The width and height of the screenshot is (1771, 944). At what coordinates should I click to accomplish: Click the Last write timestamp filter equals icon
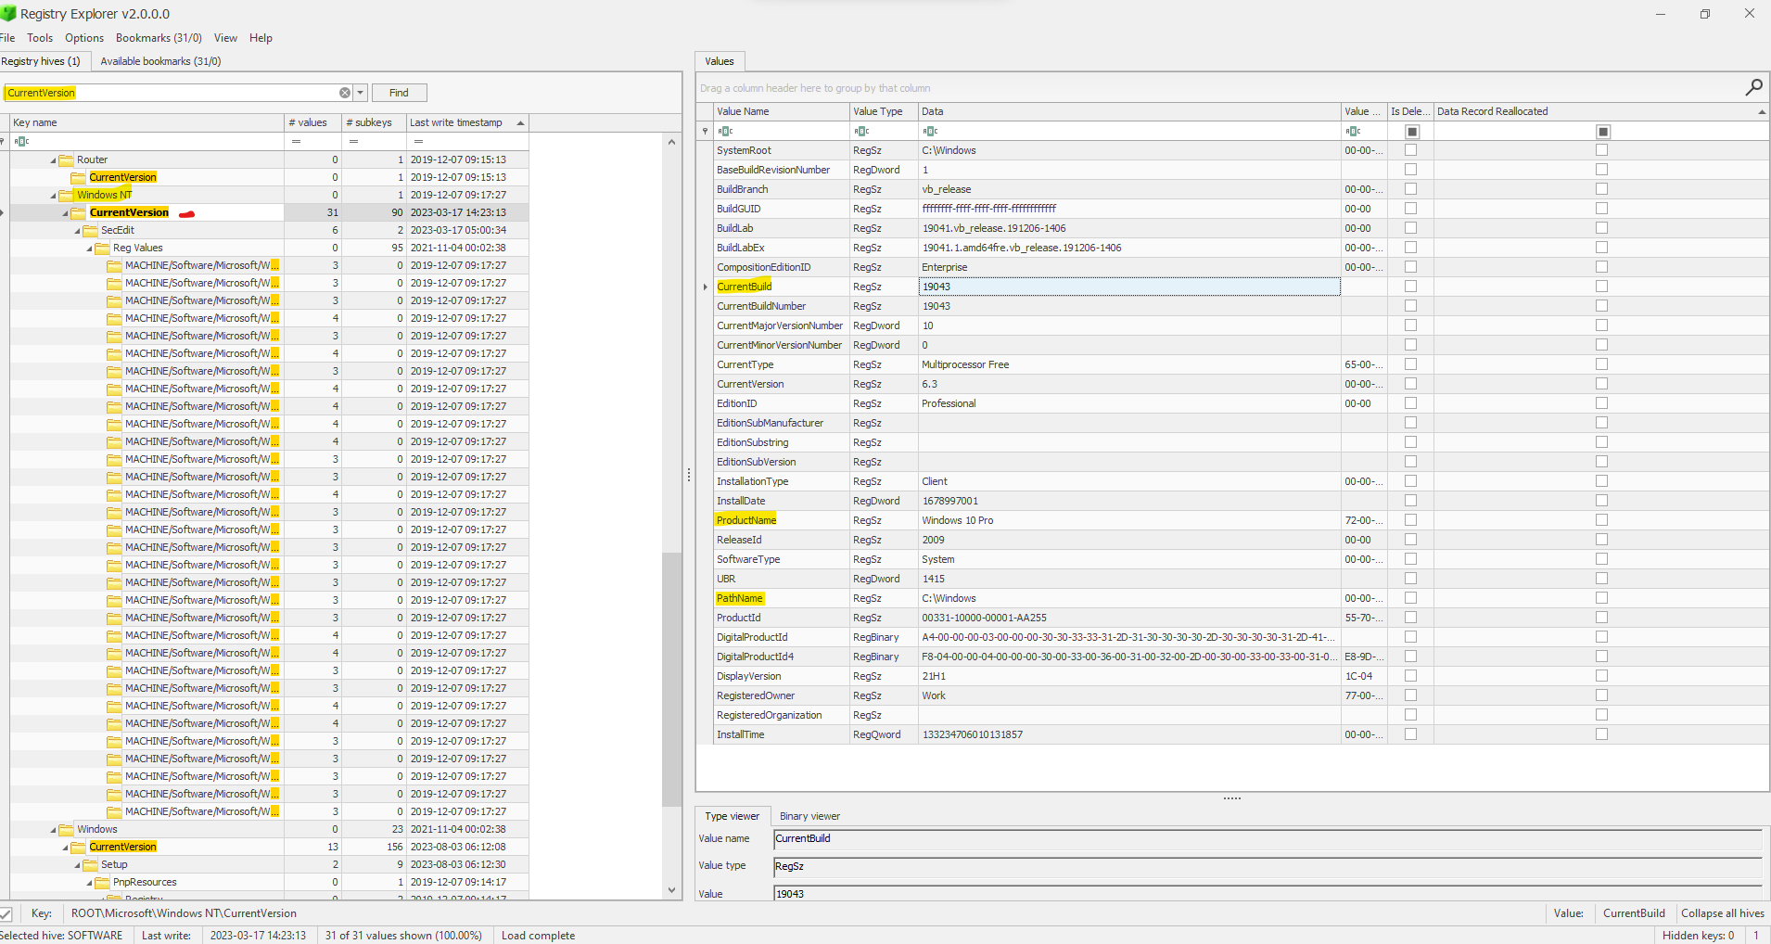(x=418, y=141)
